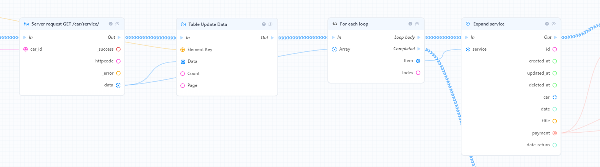Click the Out arrow of Table Update Data
The width and height of the screenshot is (600, 167).
click(x=272, y=38)
